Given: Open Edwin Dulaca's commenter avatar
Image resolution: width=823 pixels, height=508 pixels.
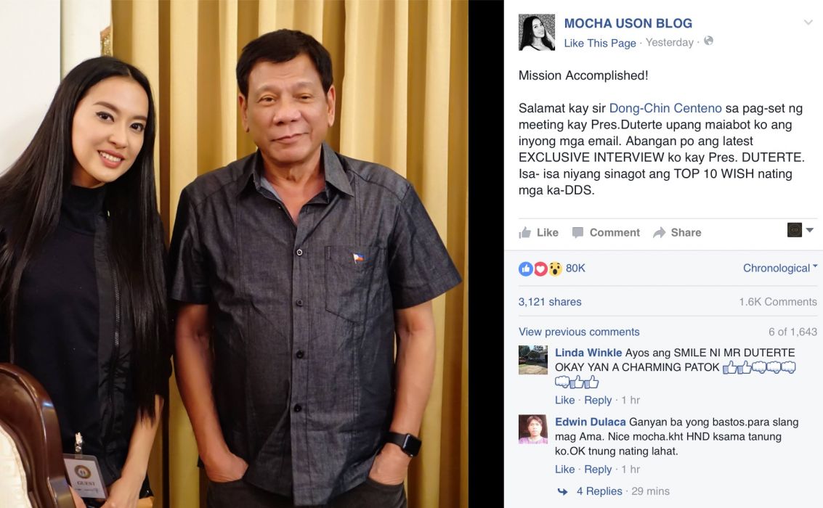Looking at the screenshot, I should tap(532, 430).
